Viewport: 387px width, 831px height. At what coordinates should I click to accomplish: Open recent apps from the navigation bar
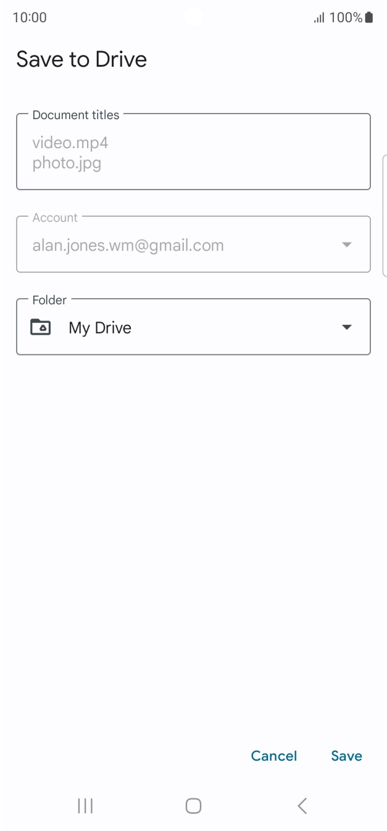pos(85,806)
